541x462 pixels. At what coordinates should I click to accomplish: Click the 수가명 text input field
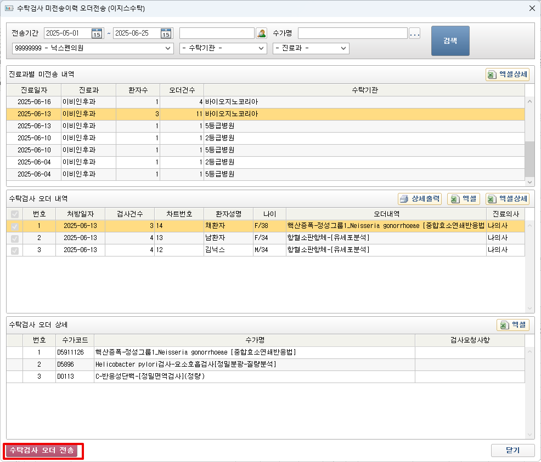point(353,33)
